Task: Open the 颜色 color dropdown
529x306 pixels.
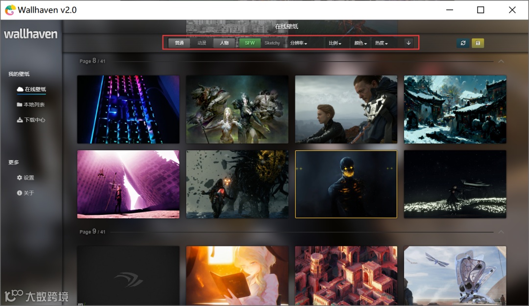Action: click(x=361, y=43)
